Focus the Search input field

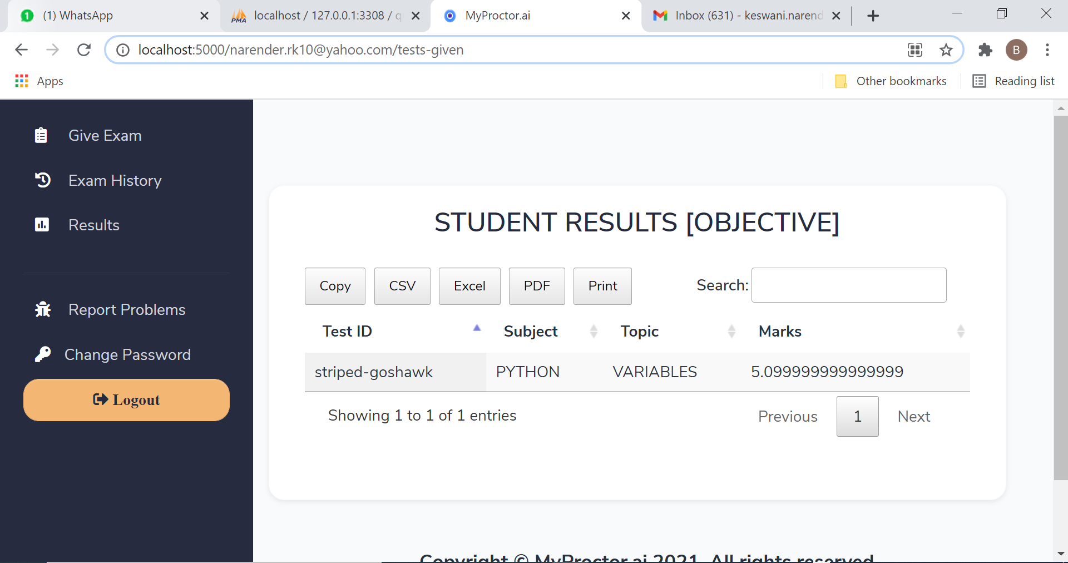click(849, 285)
